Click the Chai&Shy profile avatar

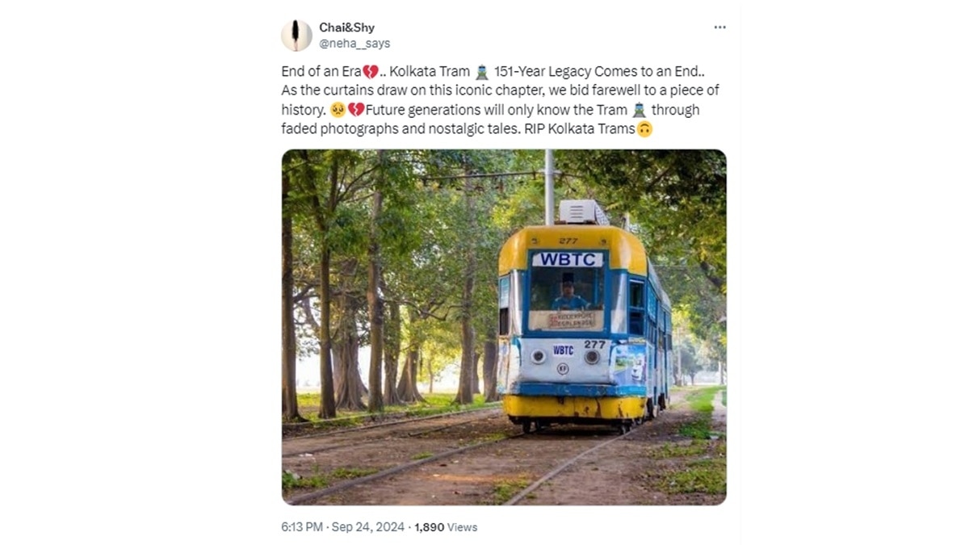point(296,36)
